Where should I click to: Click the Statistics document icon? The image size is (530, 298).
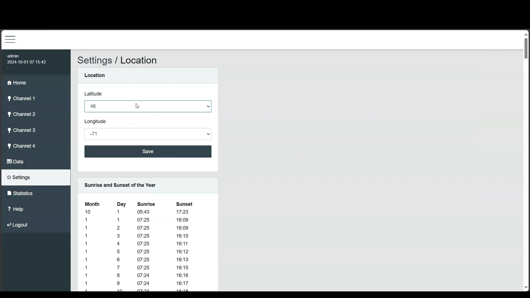click(9, 193)
